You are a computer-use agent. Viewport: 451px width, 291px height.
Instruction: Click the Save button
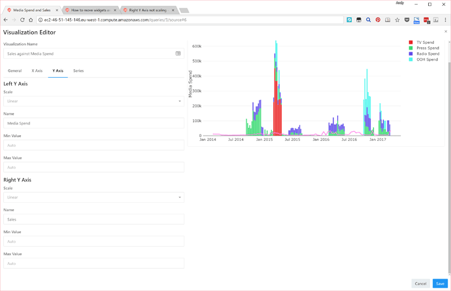point(440,284)
